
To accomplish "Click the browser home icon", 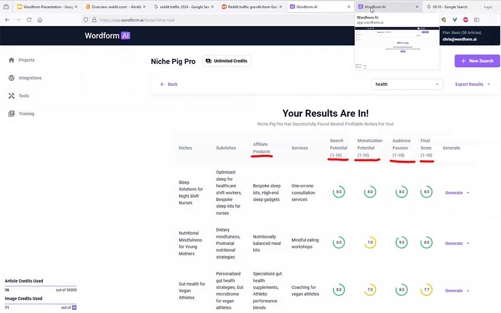I will point(40,19).
